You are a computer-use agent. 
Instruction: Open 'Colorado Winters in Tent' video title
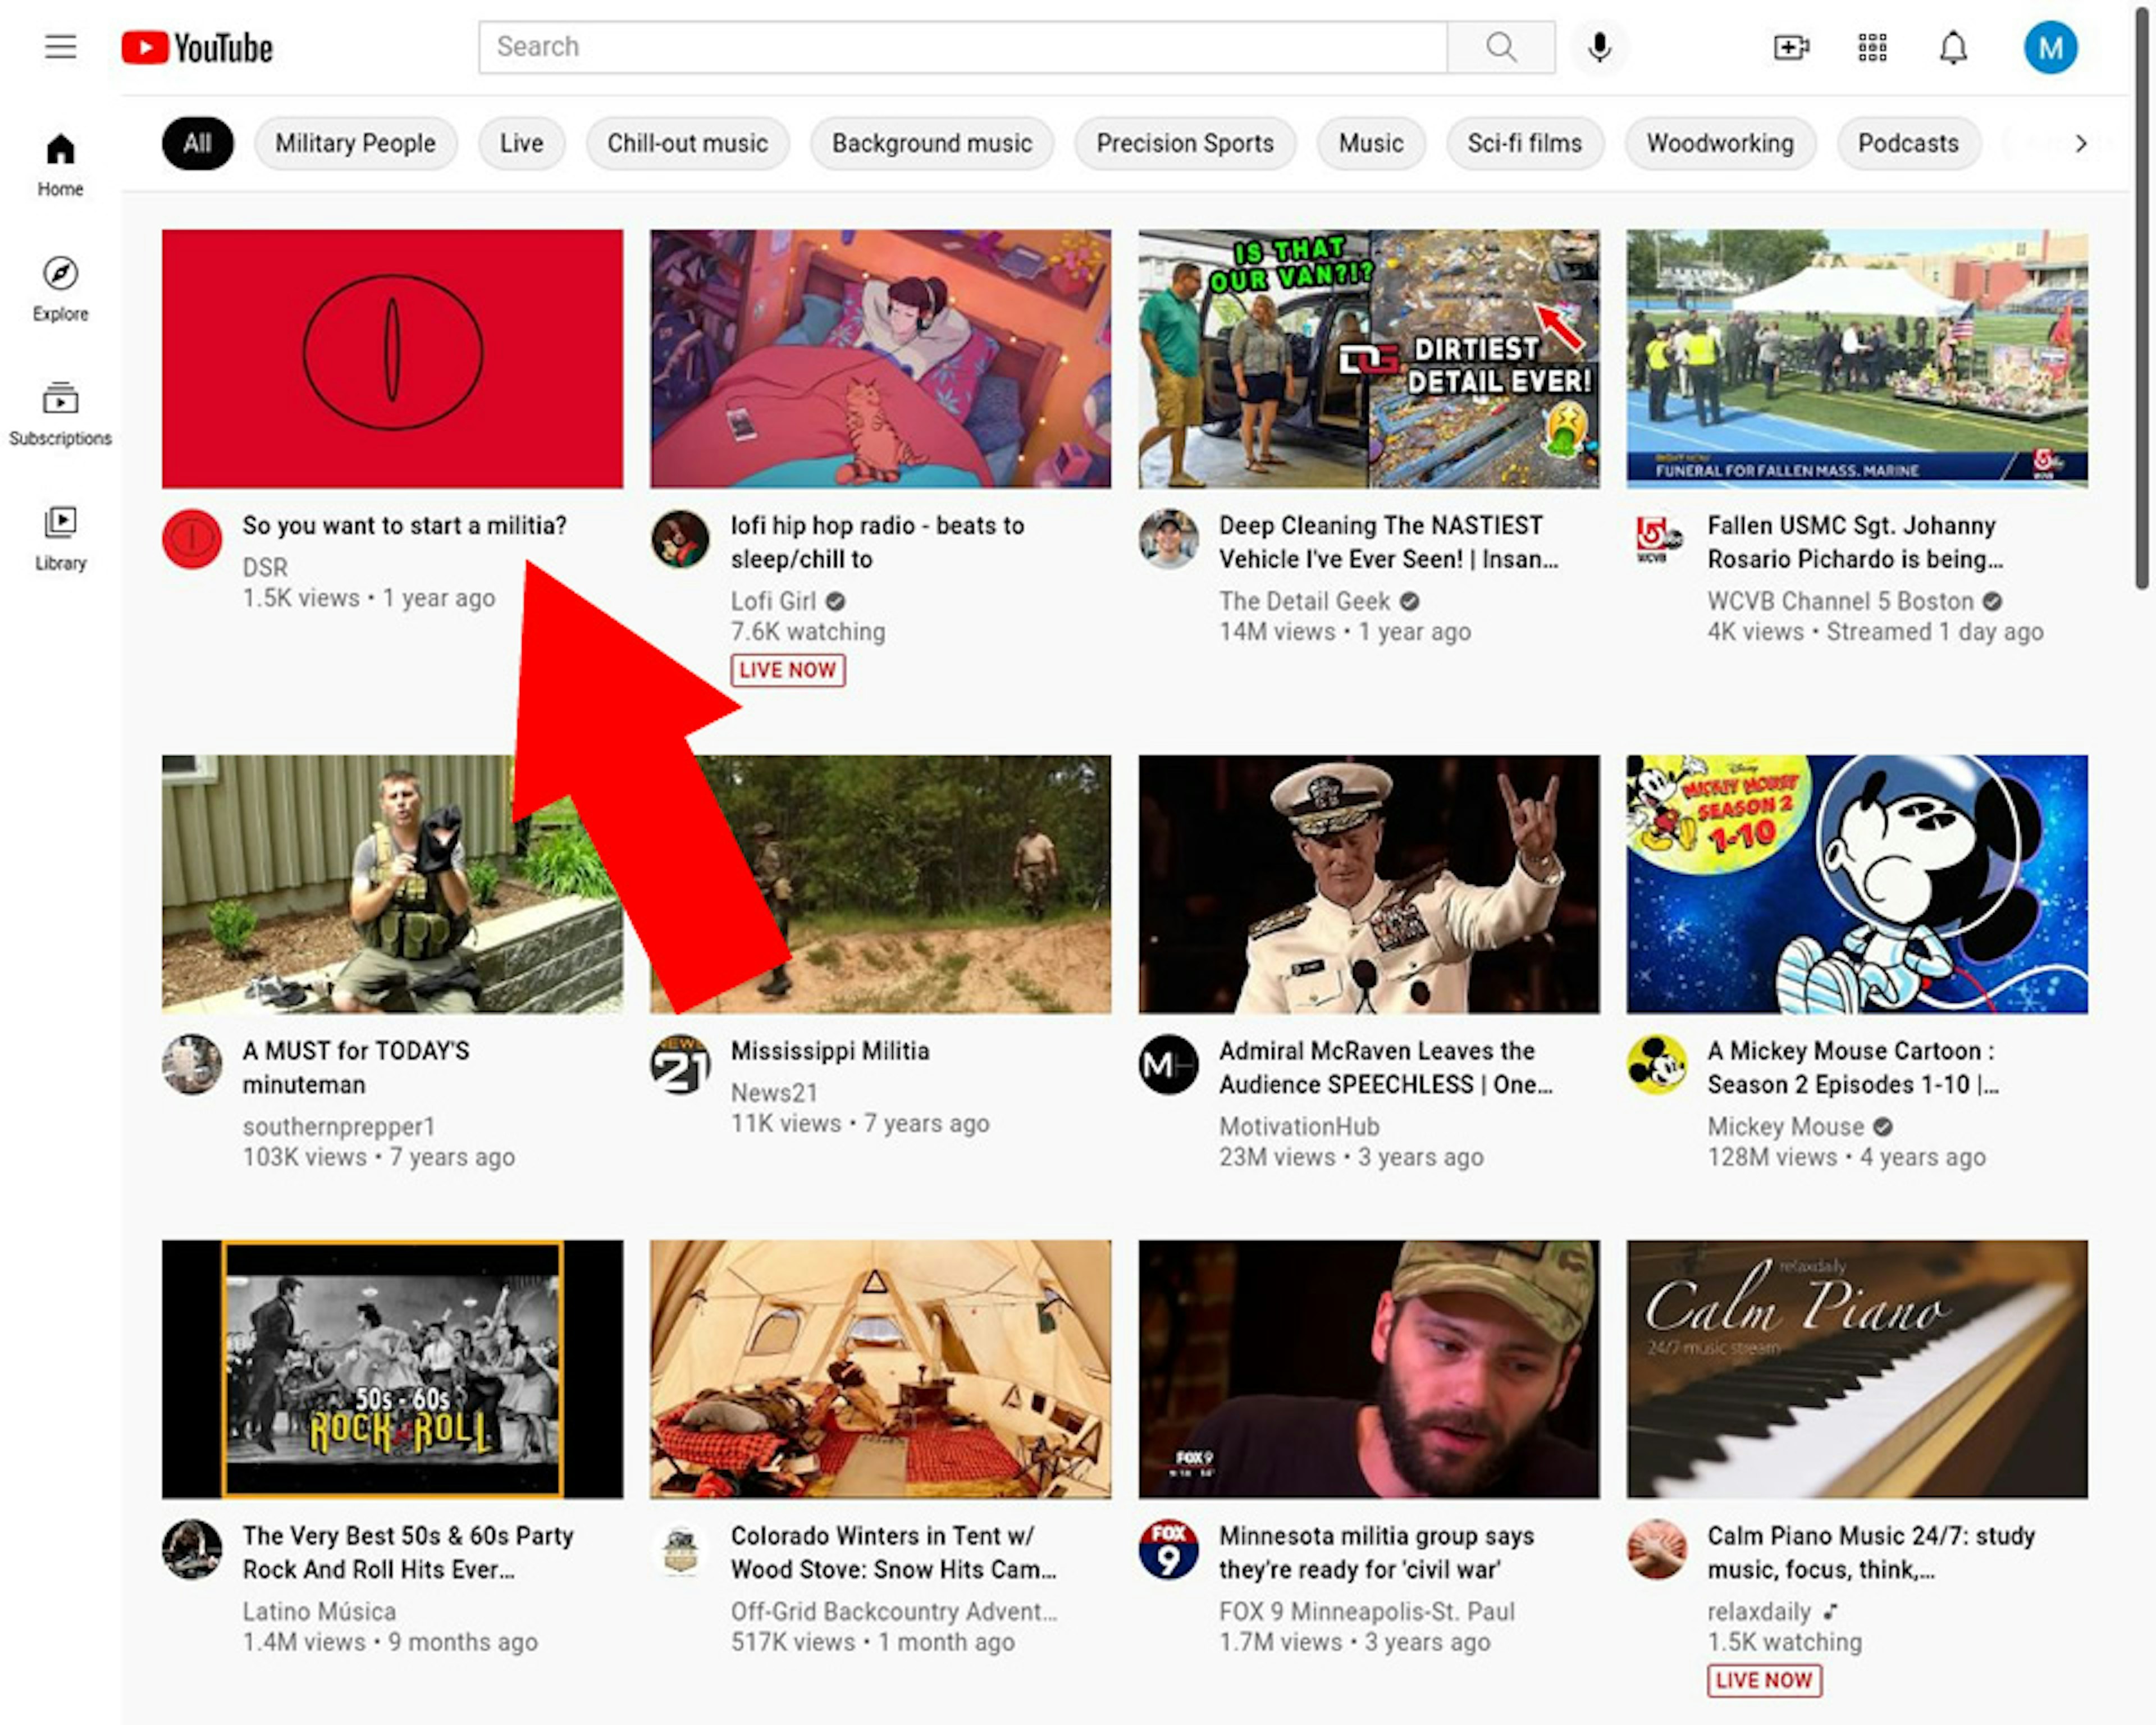(893, 1552)
